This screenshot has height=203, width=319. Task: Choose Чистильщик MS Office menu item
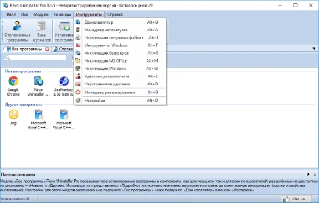point(120,61)
